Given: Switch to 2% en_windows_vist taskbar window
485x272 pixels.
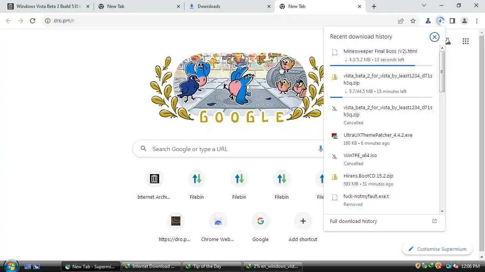Looking at the screenshot, I should coord(272,266).
